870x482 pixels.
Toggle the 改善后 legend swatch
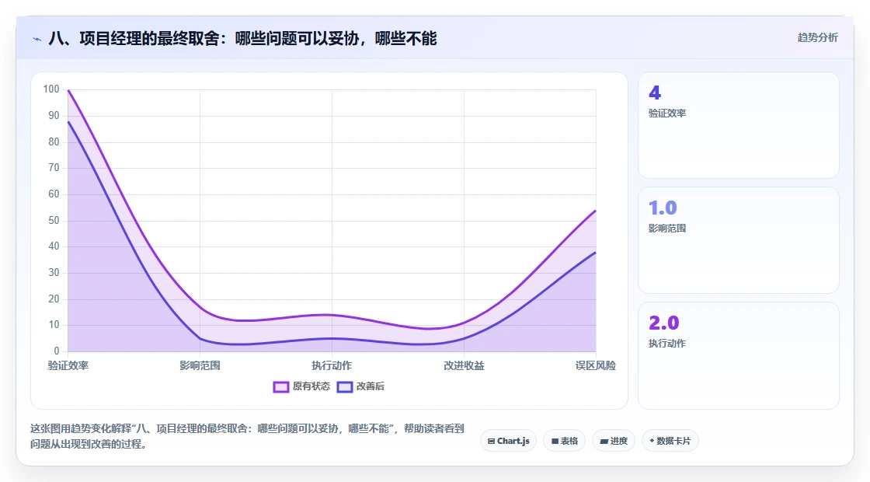(x=345, y=386)
